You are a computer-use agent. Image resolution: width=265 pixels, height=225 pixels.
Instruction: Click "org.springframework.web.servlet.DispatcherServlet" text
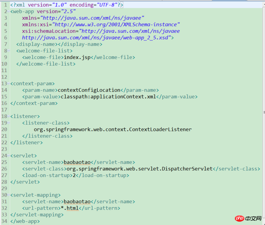pyautogui.click(x=140, y=169)
